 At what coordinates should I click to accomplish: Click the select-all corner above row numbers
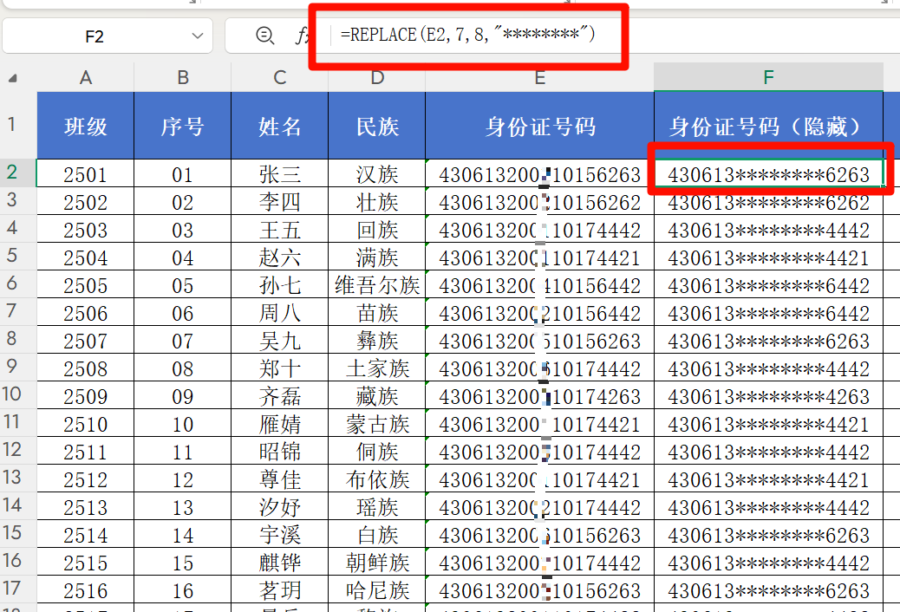click(13, 78)
